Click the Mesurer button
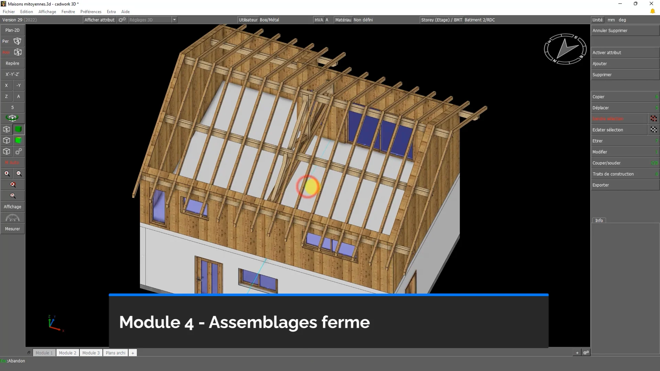Image resolution: width=660 pixels, height=371 pixels. tap(12, 229)
